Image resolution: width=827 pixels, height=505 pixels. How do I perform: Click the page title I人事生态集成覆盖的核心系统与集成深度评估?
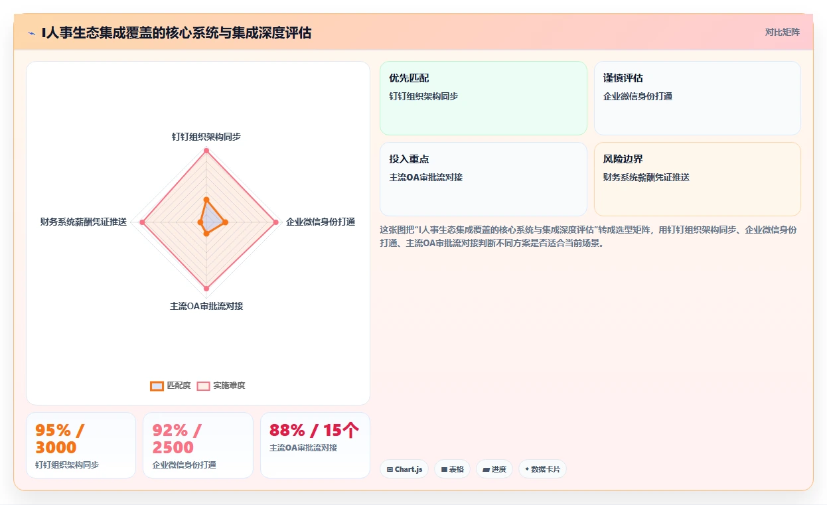click(177, 33)
